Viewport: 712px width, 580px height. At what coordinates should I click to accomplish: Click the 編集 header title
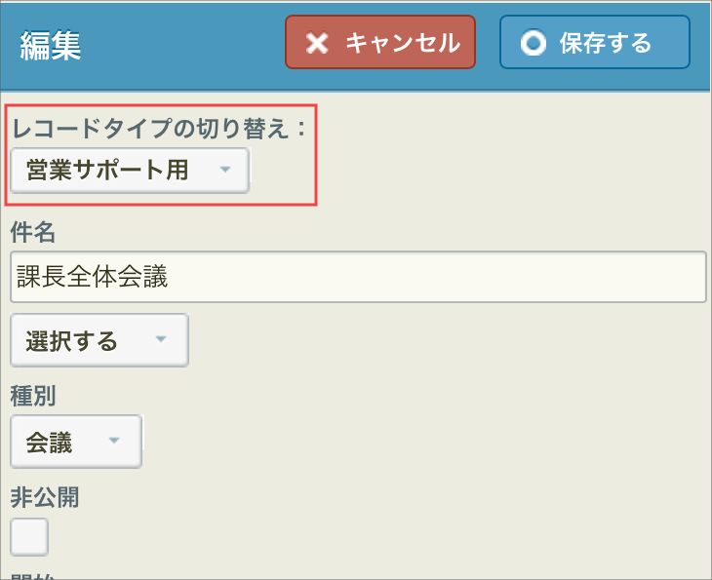(x=49, y=45)
